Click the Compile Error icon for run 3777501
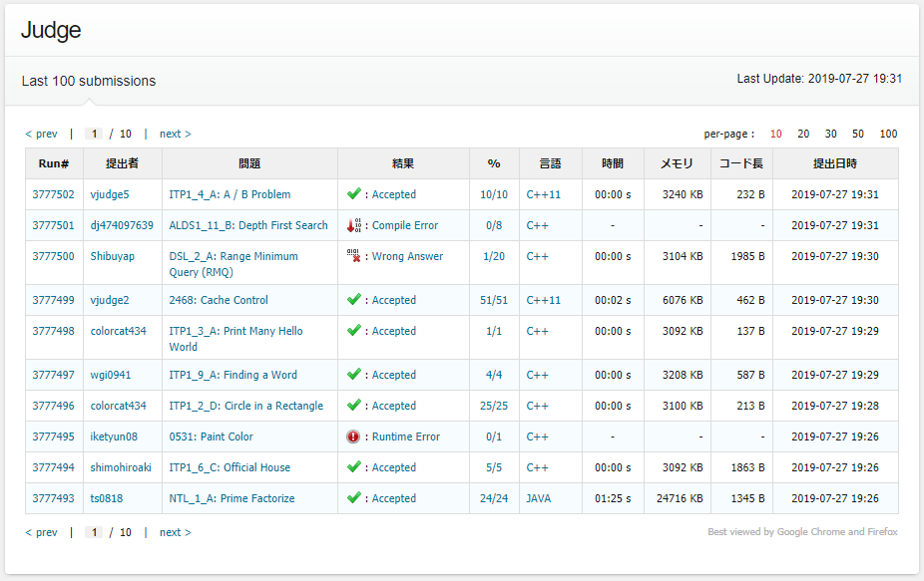Image resolution: width=924 pixels, height=581 pixels. [x=353, y=225]
